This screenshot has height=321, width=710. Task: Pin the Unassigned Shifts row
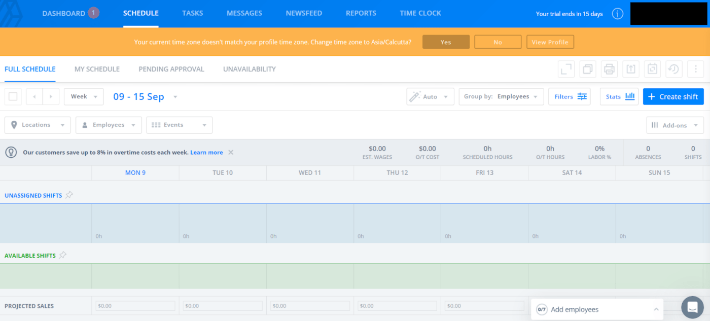(x=69, y=195)
